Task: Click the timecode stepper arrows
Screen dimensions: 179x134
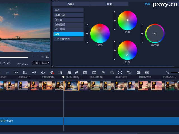Action: coord(49,63)
